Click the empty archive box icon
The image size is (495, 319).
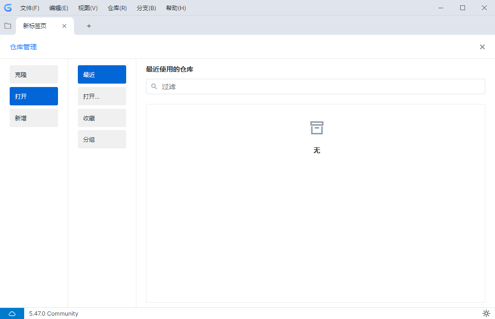[317, 128]
